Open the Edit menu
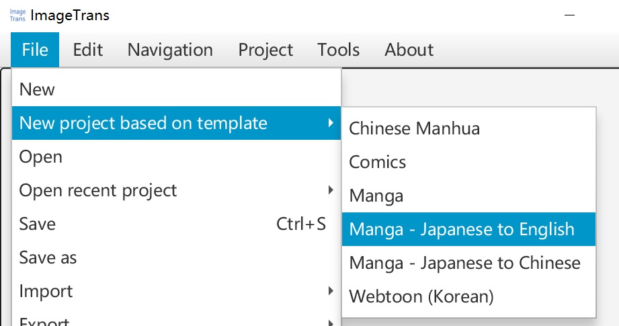 tap(87, 50)
